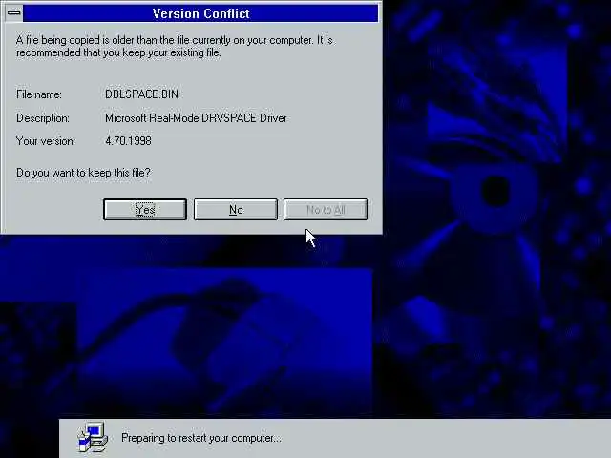Click the 'Microsoft Real-Mode DRVSPACE Driver' description
The image size is (611, 458).
(196, 118)
